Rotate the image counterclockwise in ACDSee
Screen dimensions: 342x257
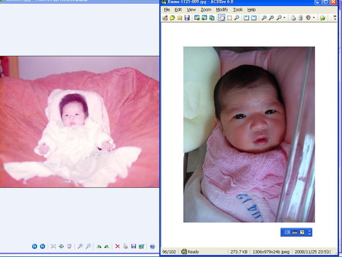point(246,18)
